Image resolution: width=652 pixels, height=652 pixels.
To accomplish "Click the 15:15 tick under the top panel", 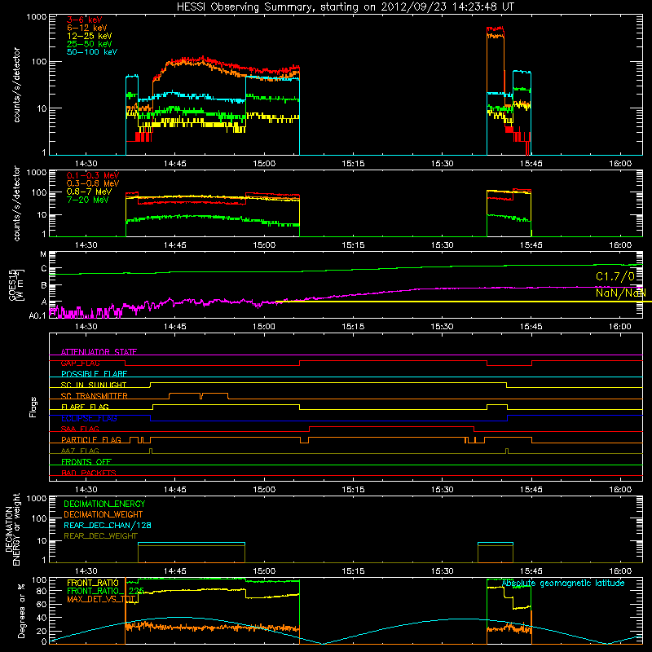I will click(353, 164).
